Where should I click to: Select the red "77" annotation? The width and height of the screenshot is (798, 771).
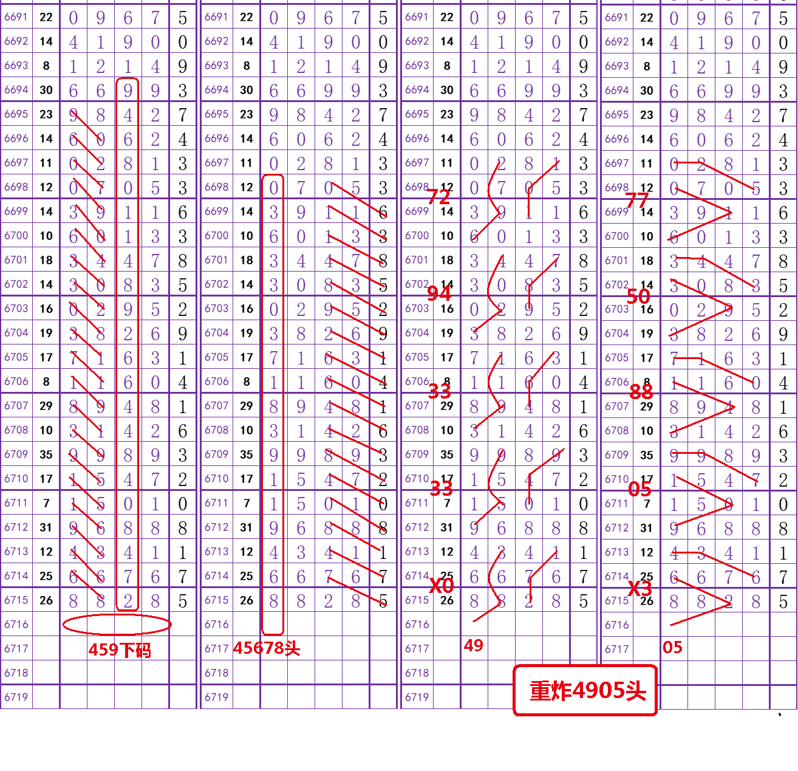coord(637,200)
